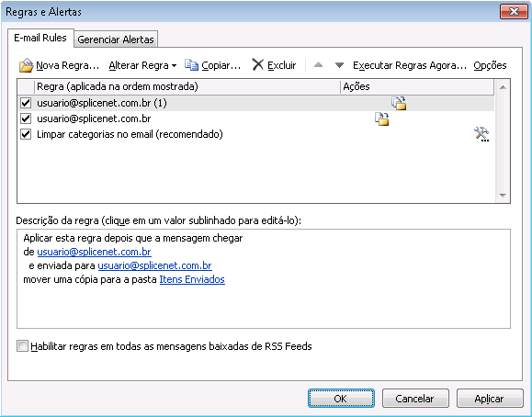Open Executar Regras Agora dialog

pyautogui.click(x=410, y=65)
